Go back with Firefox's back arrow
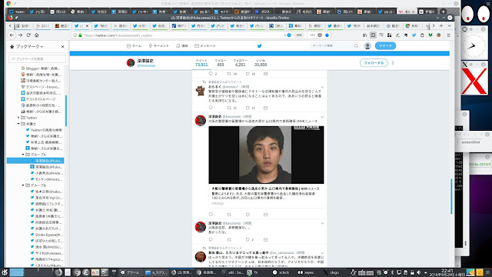Screen dimensions: 492x277 point(12,35)
